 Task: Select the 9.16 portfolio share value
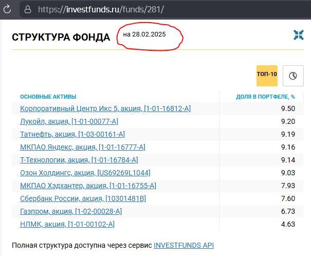[288, 147]
